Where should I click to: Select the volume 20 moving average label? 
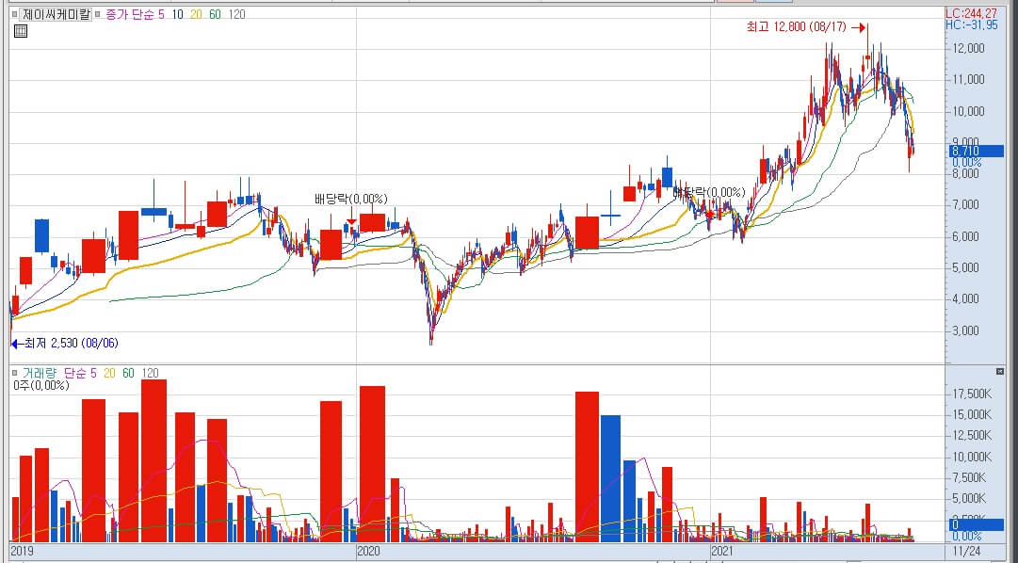[x=110, y=374]
